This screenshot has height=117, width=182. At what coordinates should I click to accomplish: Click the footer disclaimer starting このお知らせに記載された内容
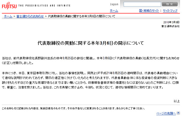coord(73,108)
